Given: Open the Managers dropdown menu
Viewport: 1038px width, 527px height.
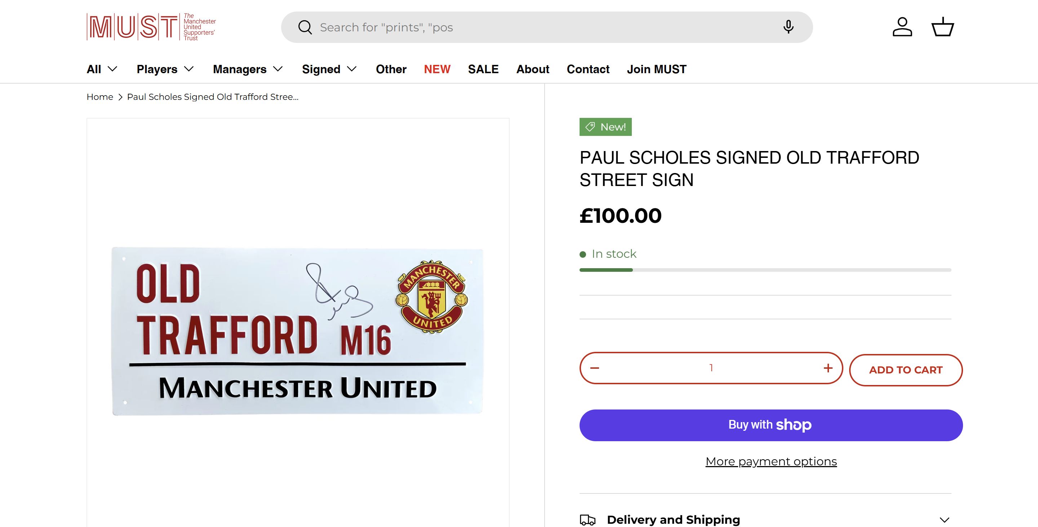Looking at the screenshot, I should (x=248, y=69).
